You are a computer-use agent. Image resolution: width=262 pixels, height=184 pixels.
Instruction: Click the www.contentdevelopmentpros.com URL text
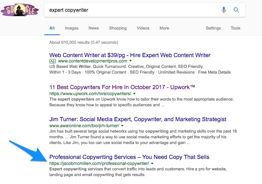[93, 61]
